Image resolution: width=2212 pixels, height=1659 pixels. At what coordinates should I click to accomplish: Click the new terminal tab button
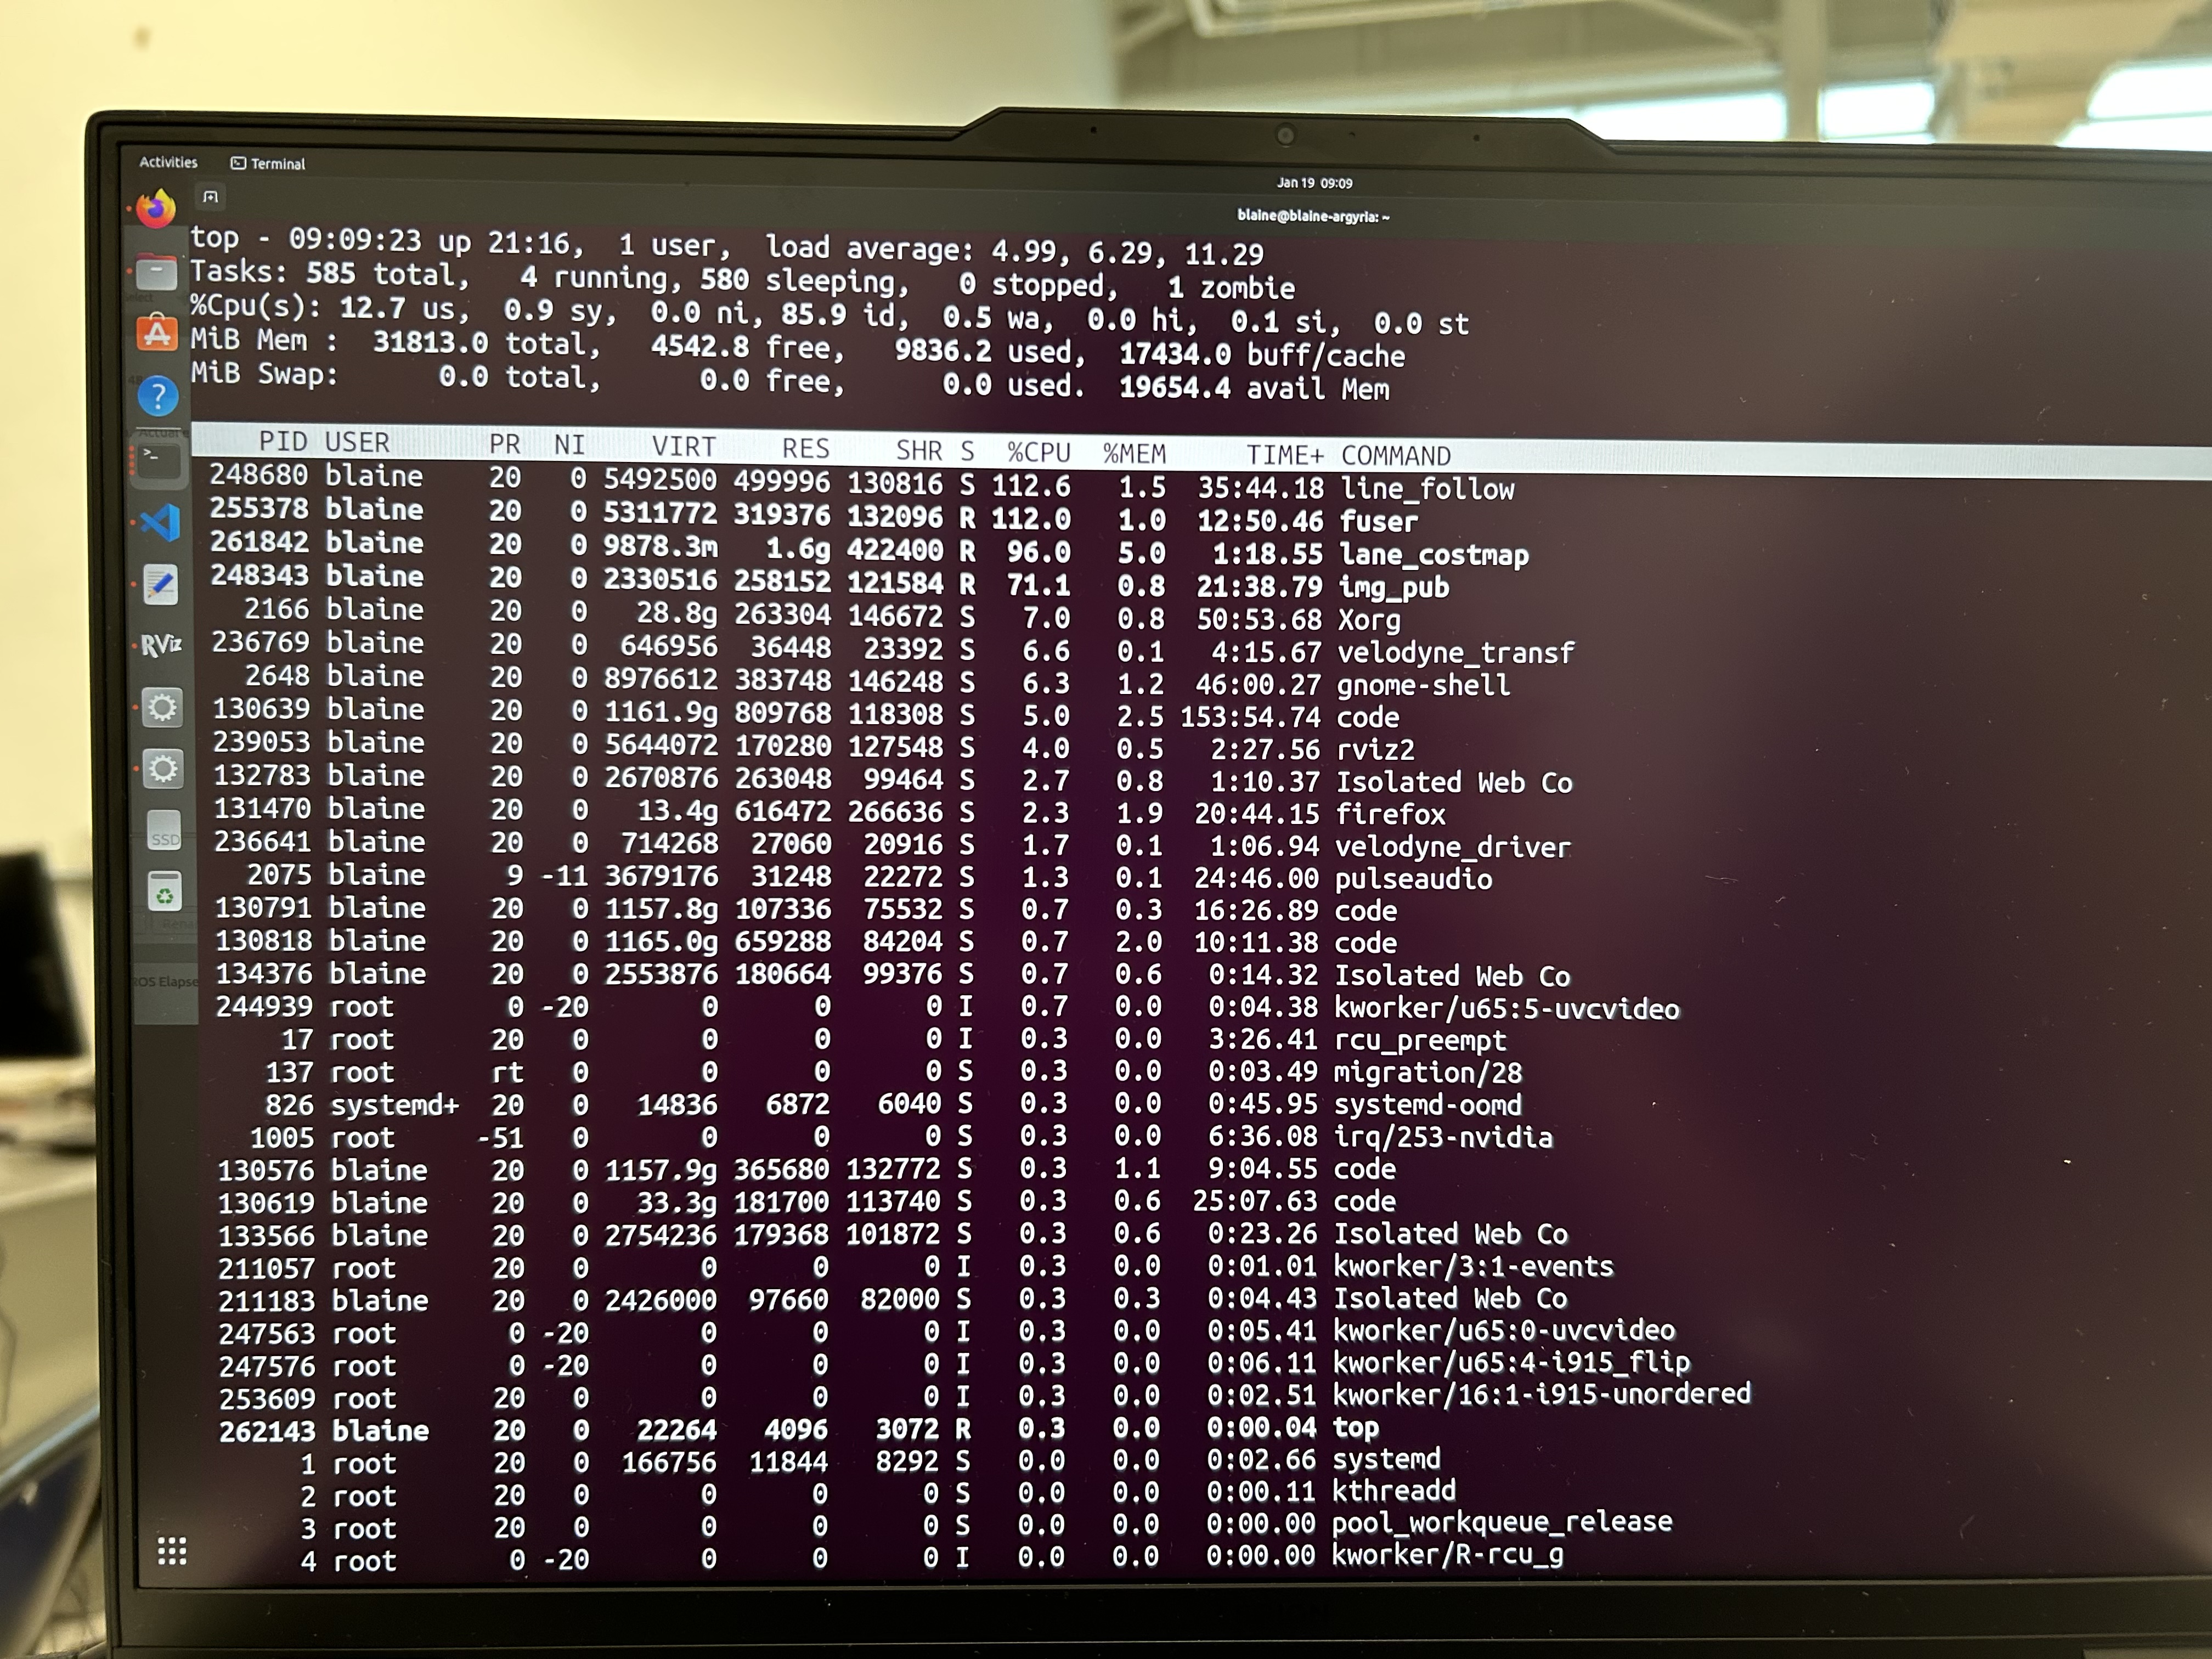point(210,197)
